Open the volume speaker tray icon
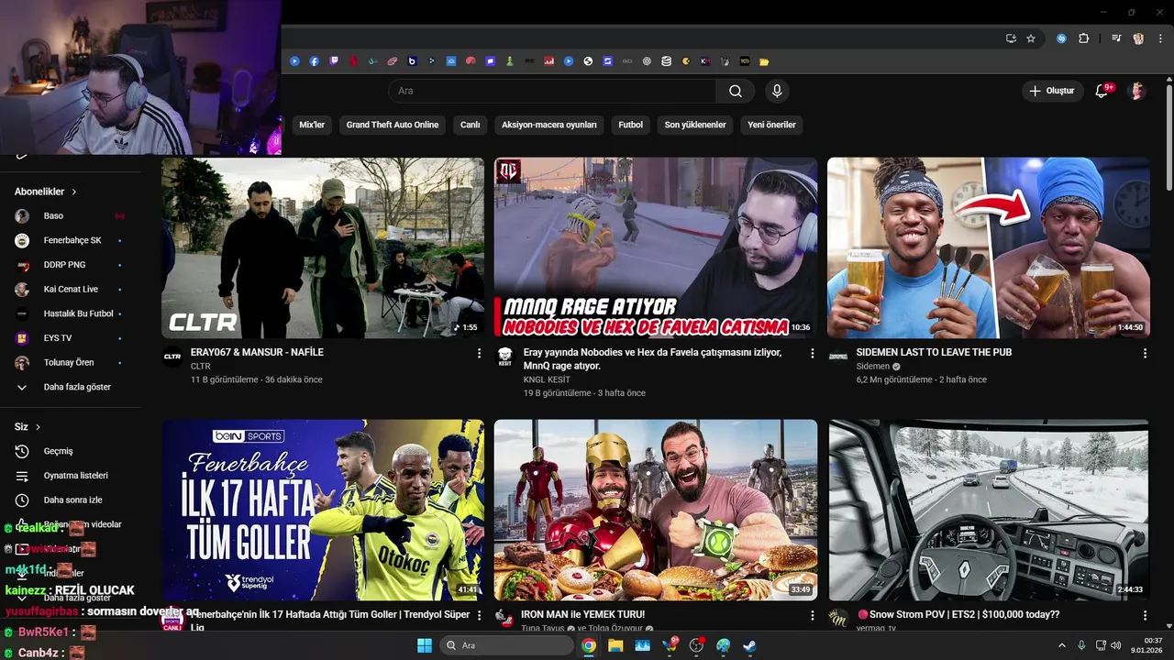The width and height of the screenshot is (1174, 660). tap(1116, 645)
